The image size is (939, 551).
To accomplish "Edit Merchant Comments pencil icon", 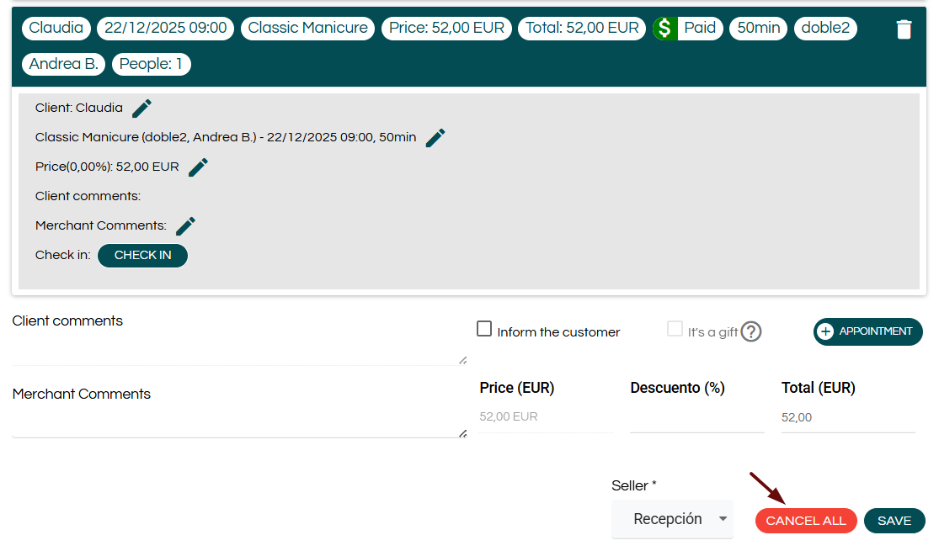I will tap(185, 226).
